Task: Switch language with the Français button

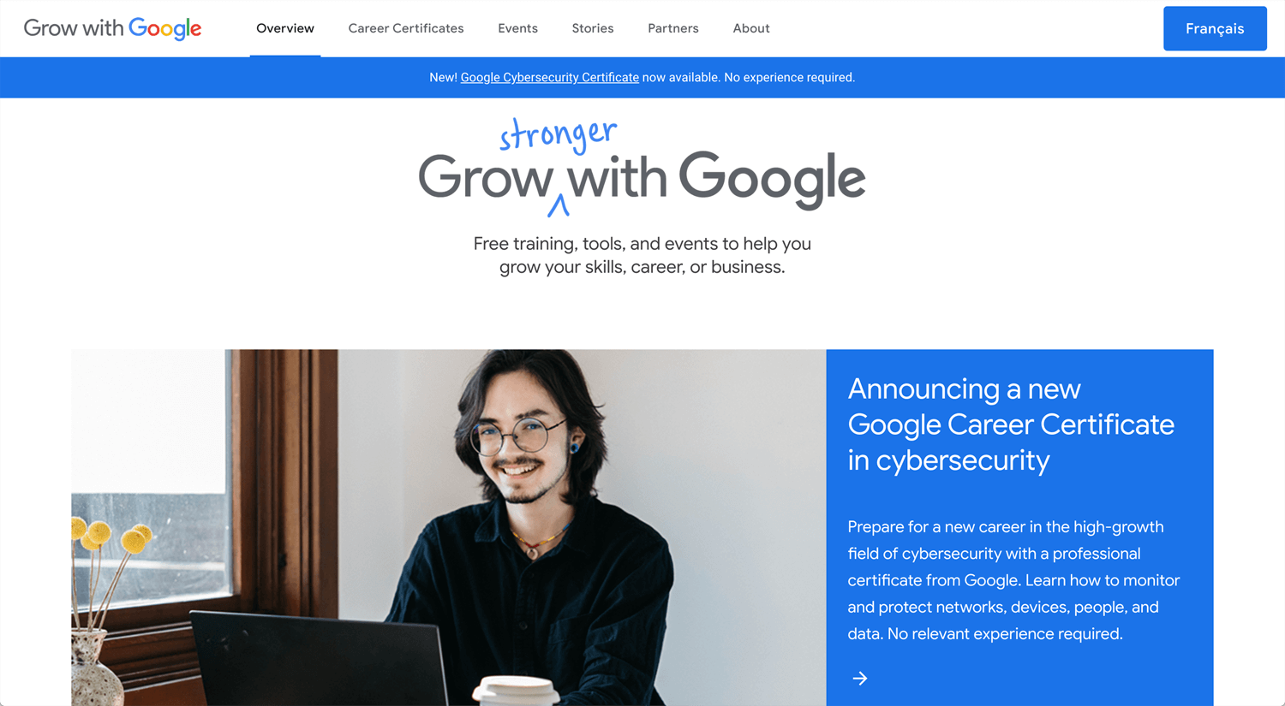Action: click(1215, 28)
